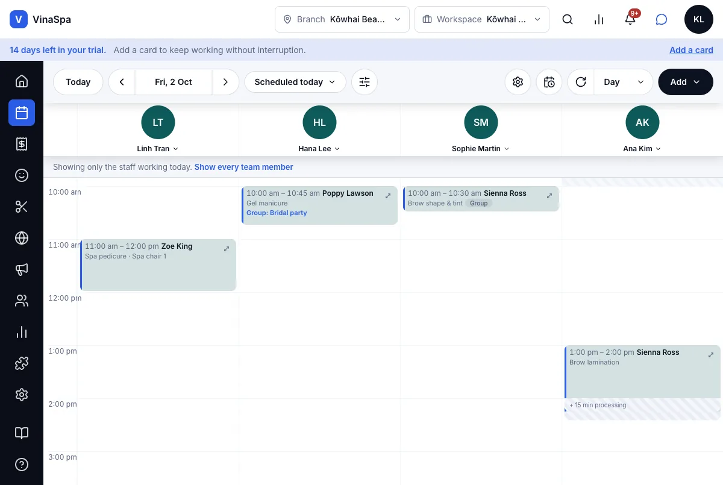Open the Settings gear in sidebar
723x485 pixels.
[x=22, y=395]
